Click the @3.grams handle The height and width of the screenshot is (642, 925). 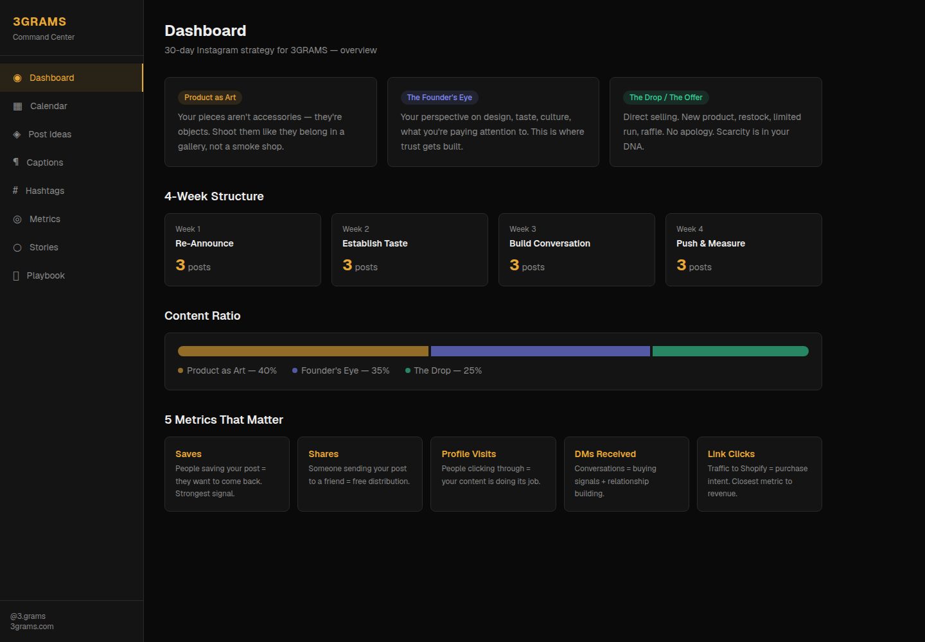[28, 616]
